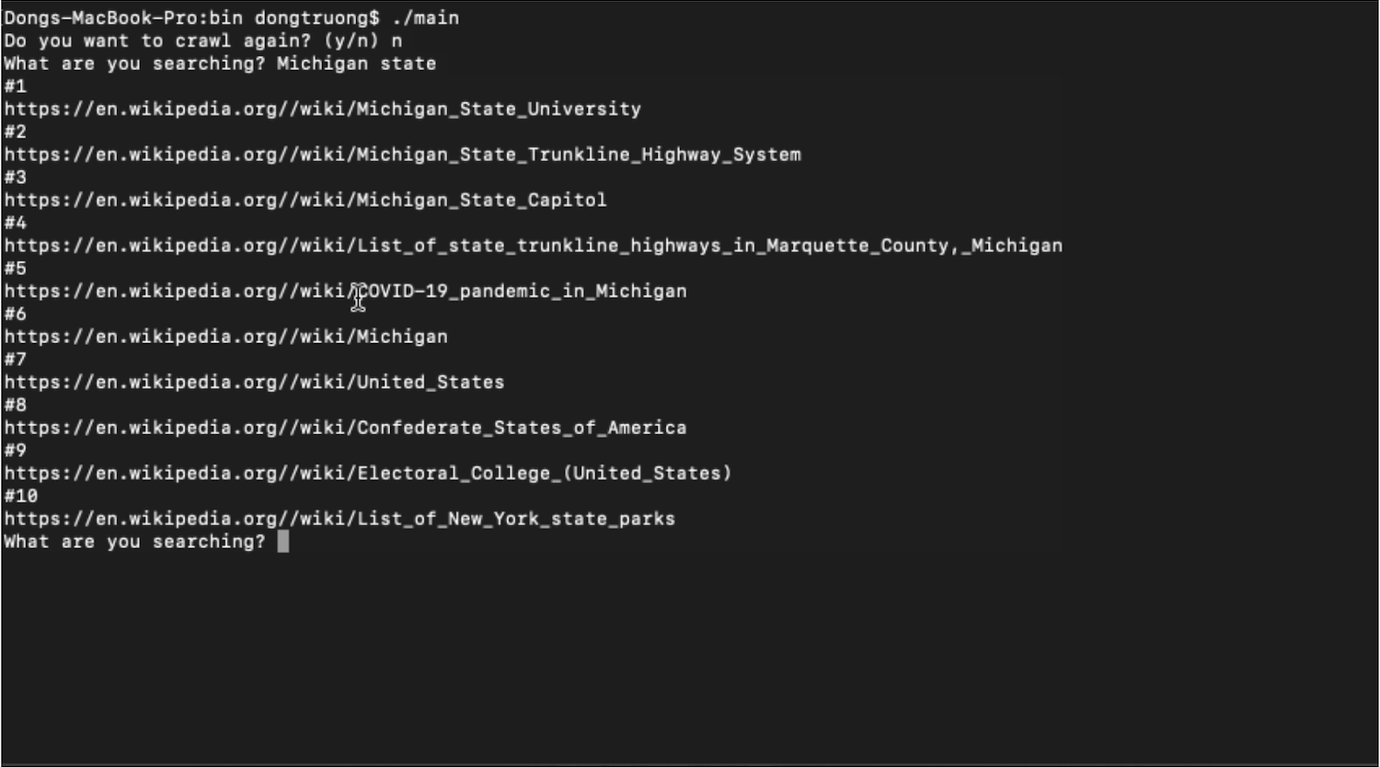This screenshot has width=1380, height=767.
Task: Click the 'Michigan state' search query text
Action: pos(356,64)
